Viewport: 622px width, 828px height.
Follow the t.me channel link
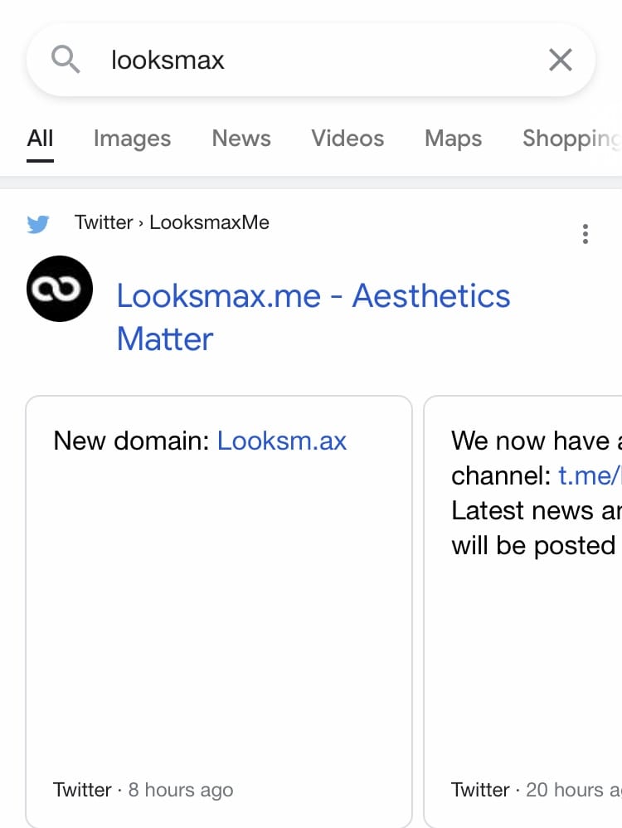590,475
